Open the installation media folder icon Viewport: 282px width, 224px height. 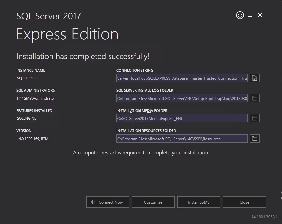(254, 118)
